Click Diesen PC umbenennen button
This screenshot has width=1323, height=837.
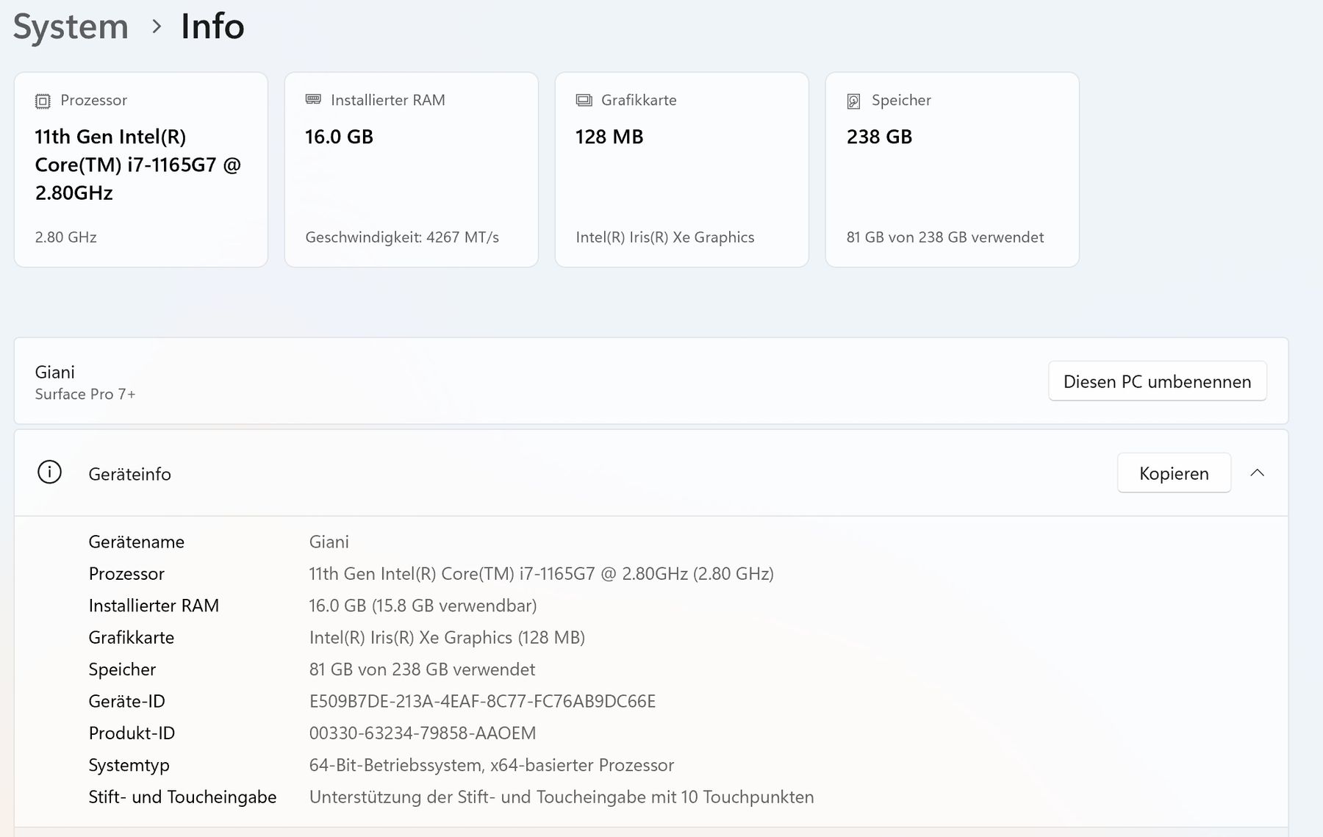pos(1157,381)
